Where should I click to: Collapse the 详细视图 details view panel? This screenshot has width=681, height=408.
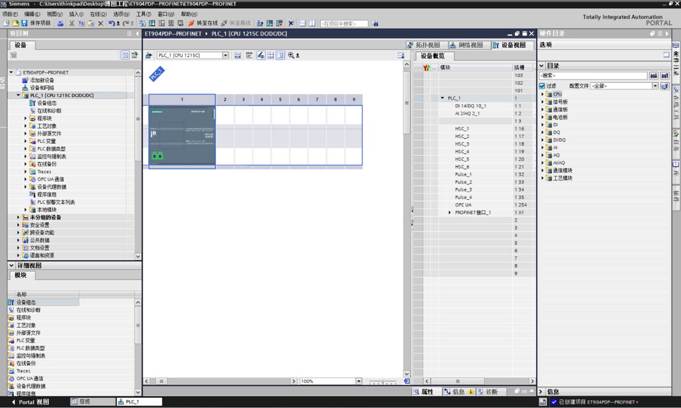tap(11, 265)
